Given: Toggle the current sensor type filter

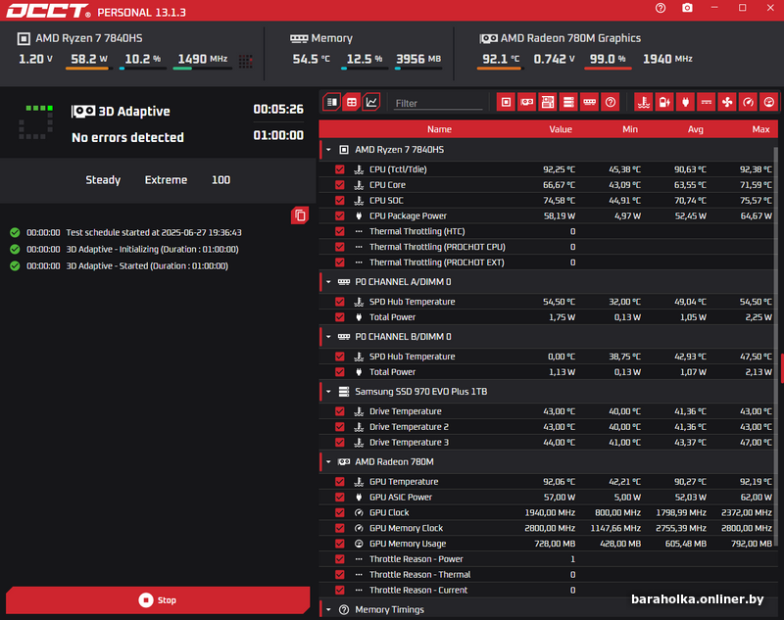Looking at the screenshot, I should pos(706,102).
